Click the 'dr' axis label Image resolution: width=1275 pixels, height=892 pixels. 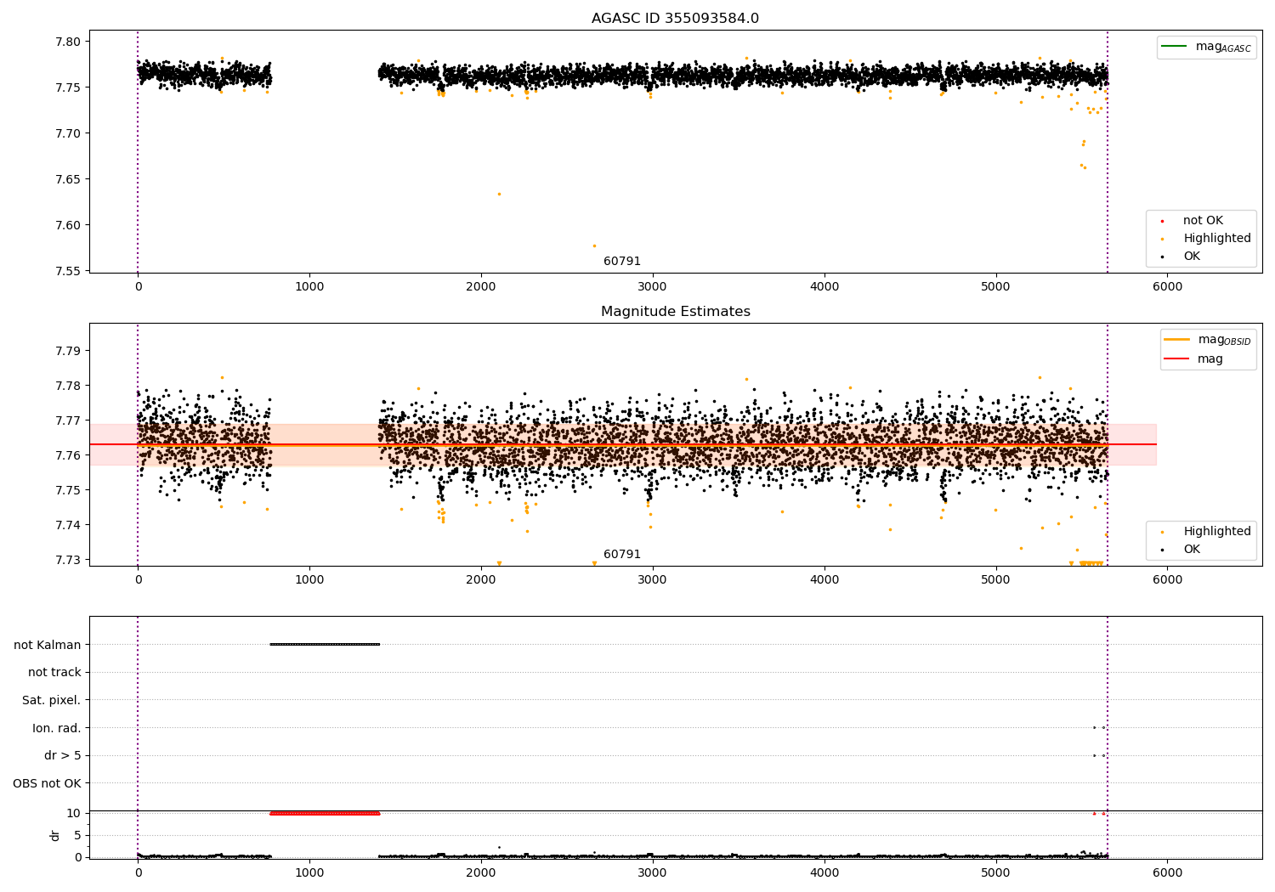pyautogui.click(x=55, y=835)
